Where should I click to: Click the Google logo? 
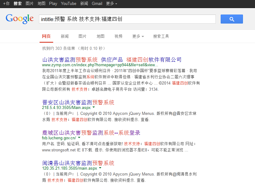20,19
